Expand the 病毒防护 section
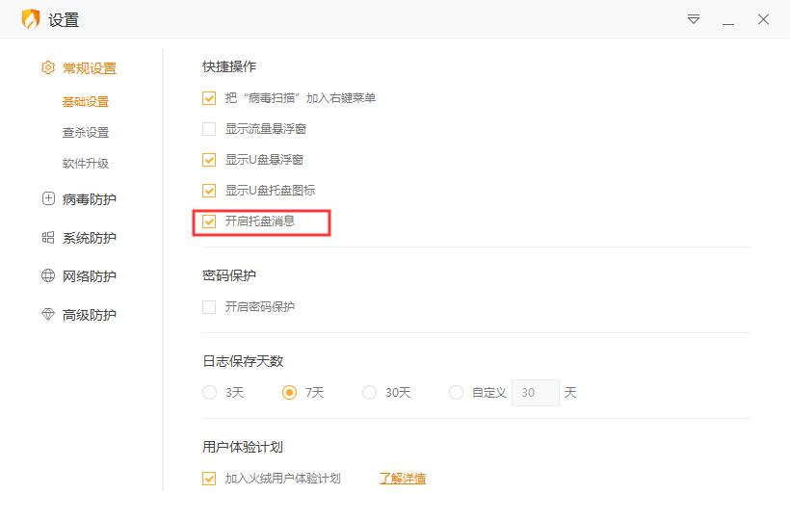The image size is (790, 520). 89,199
